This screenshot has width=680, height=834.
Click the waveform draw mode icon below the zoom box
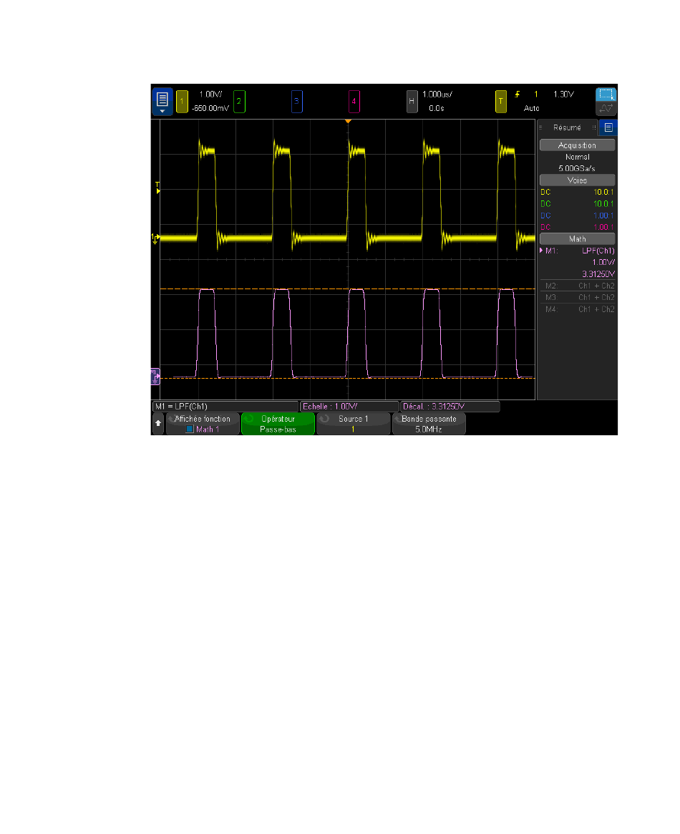coord(606,109)
